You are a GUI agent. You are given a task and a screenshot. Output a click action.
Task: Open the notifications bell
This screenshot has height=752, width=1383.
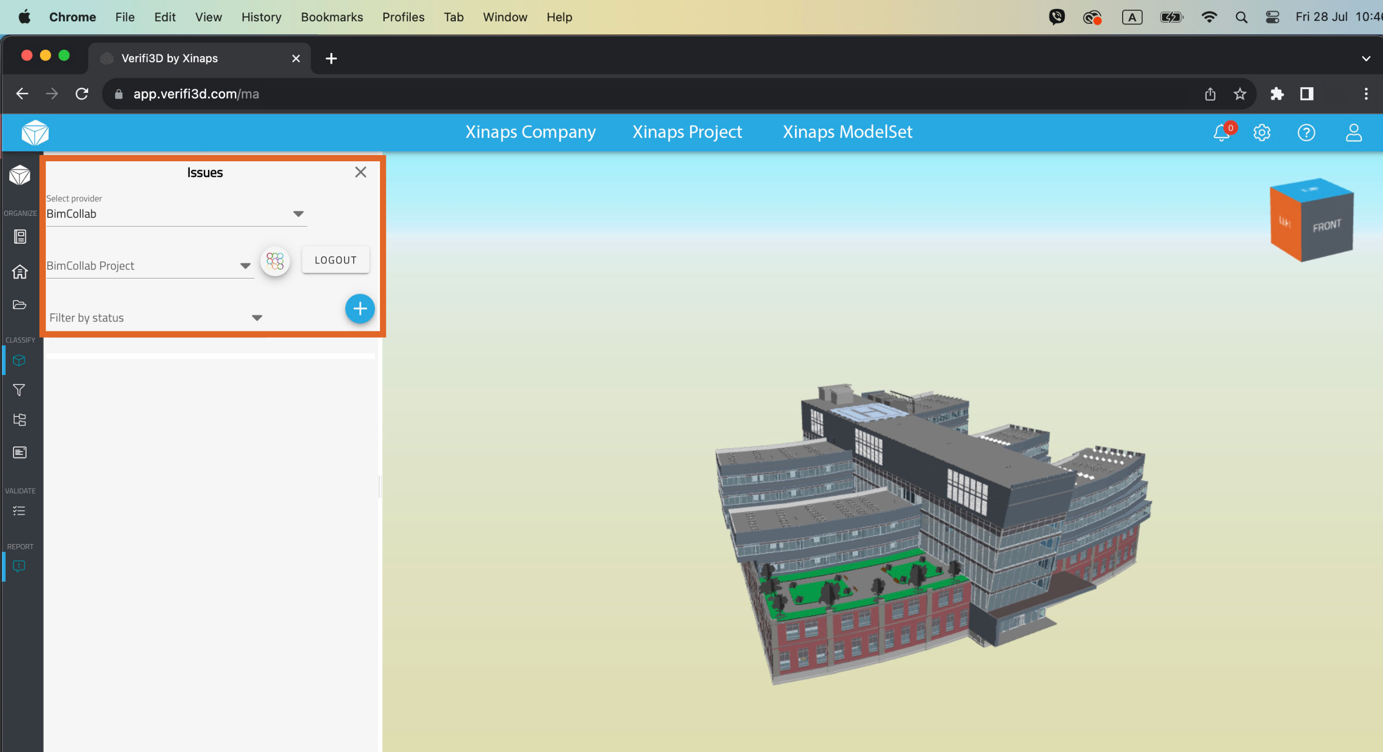click(1221, 133)
